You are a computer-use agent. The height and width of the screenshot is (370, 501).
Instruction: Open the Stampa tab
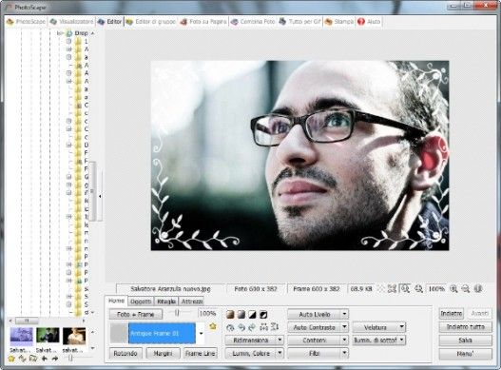point(339,22)
